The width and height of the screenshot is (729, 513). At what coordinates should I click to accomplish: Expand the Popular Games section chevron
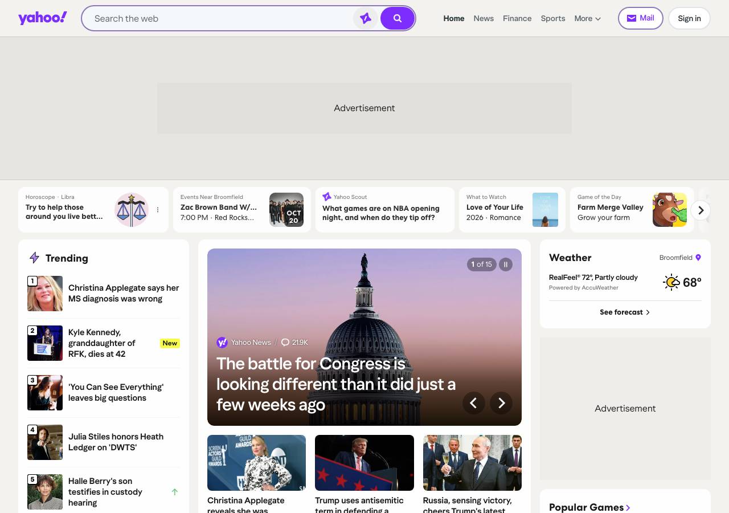point(628,507)
